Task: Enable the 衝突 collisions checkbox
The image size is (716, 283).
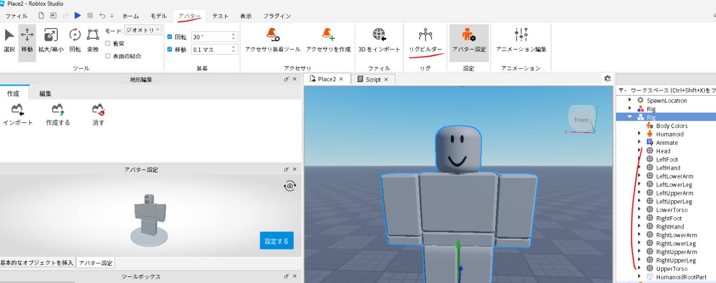Action: [x=107, y=43]
